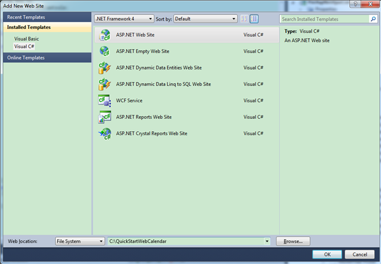Image resolution: width=381 pixels, height=264 pixels.
Task: Select ASP.NET Crystal Reports Web Site name
Action: [x=152, y=133]
